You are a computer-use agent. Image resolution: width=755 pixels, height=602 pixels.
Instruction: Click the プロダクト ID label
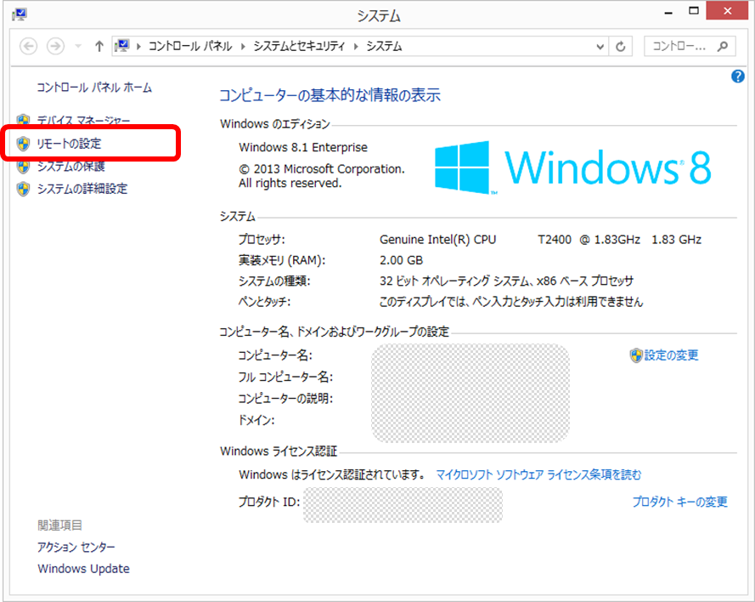pos(269,502)
